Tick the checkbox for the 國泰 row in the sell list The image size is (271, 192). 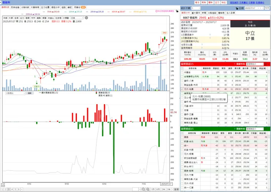click(182, 137)
